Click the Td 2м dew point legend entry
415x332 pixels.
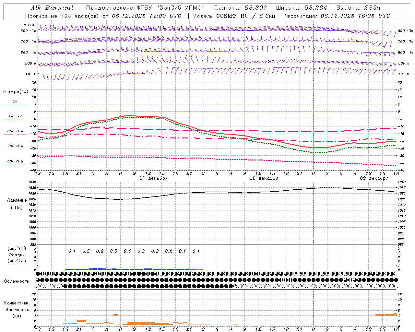tap(15, 116)
